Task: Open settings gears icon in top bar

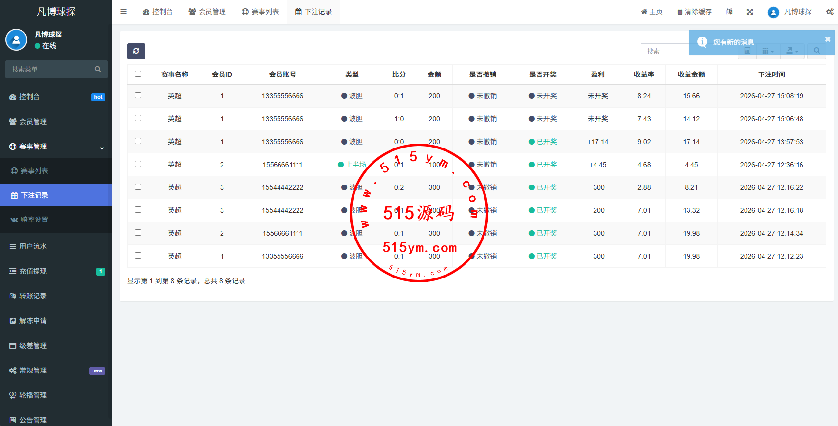Action: (830, 12)
